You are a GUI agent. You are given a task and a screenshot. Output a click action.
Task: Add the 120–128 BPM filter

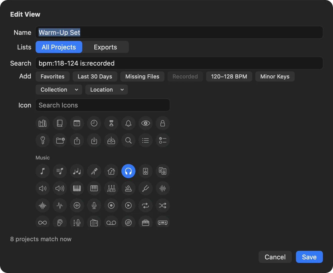[229, 76]
